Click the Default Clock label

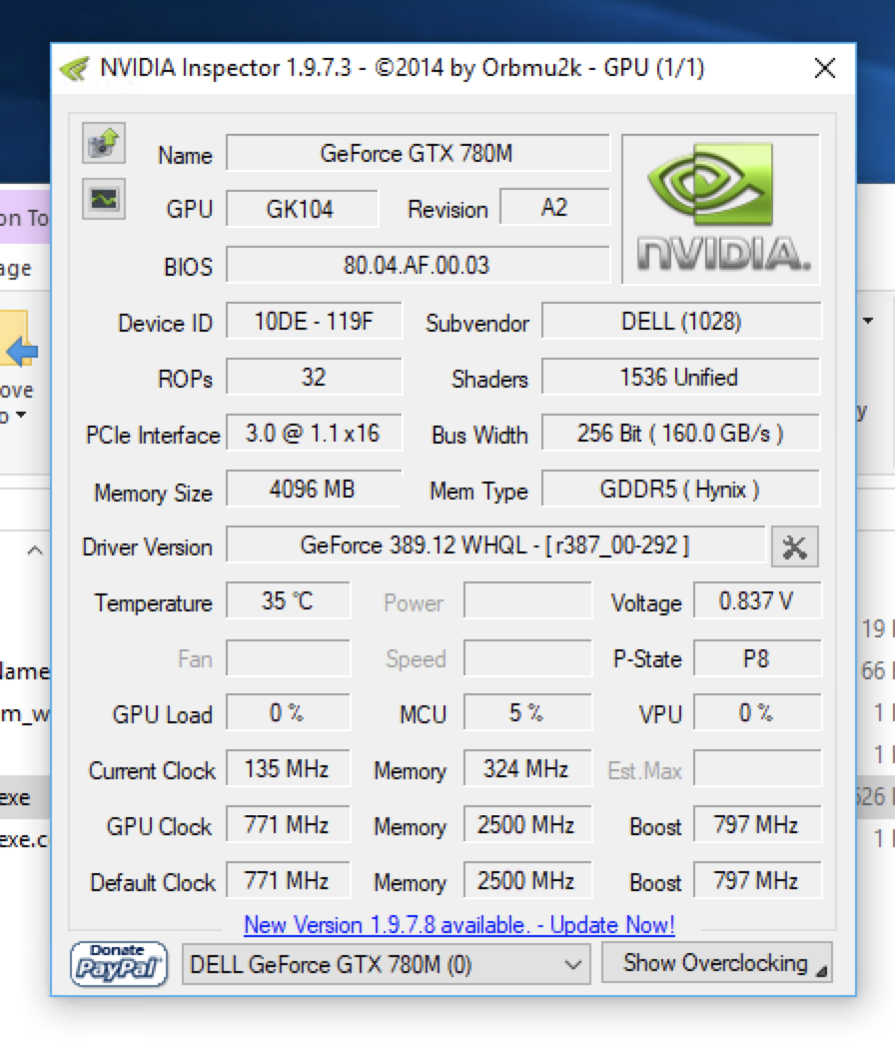(153, 883)
